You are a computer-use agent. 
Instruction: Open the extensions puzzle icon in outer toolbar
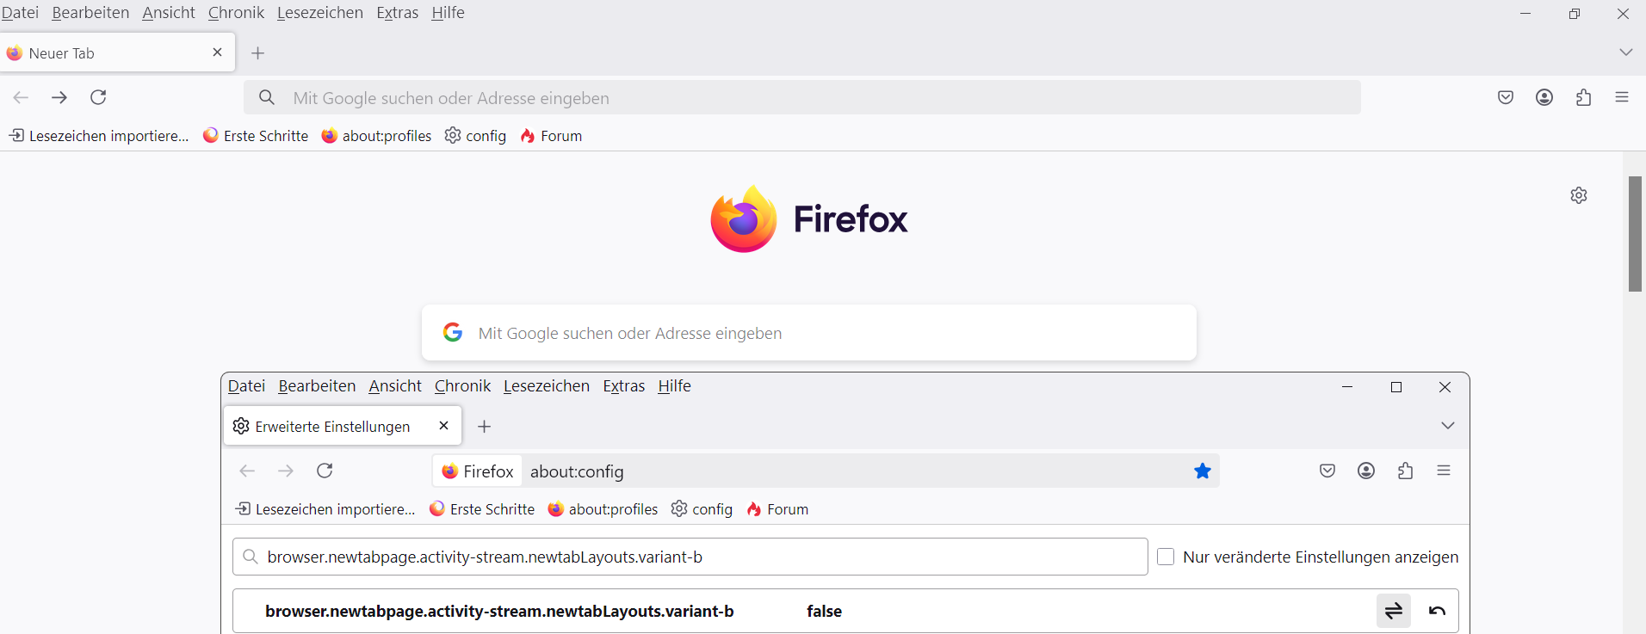coord(1583,97)
